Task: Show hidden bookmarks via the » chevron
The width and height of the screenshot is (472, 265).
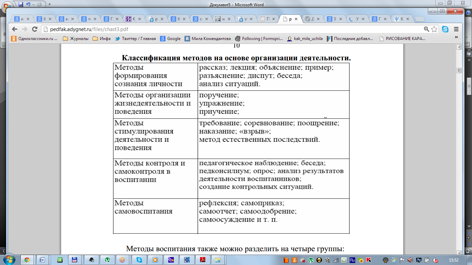Action: [456, 38]
